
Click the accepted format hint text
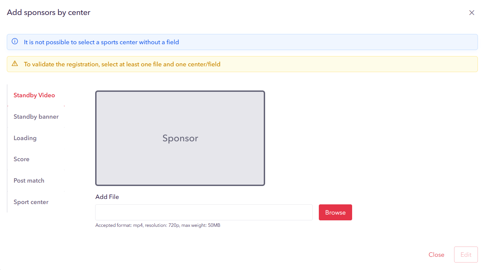coord(158,225)
